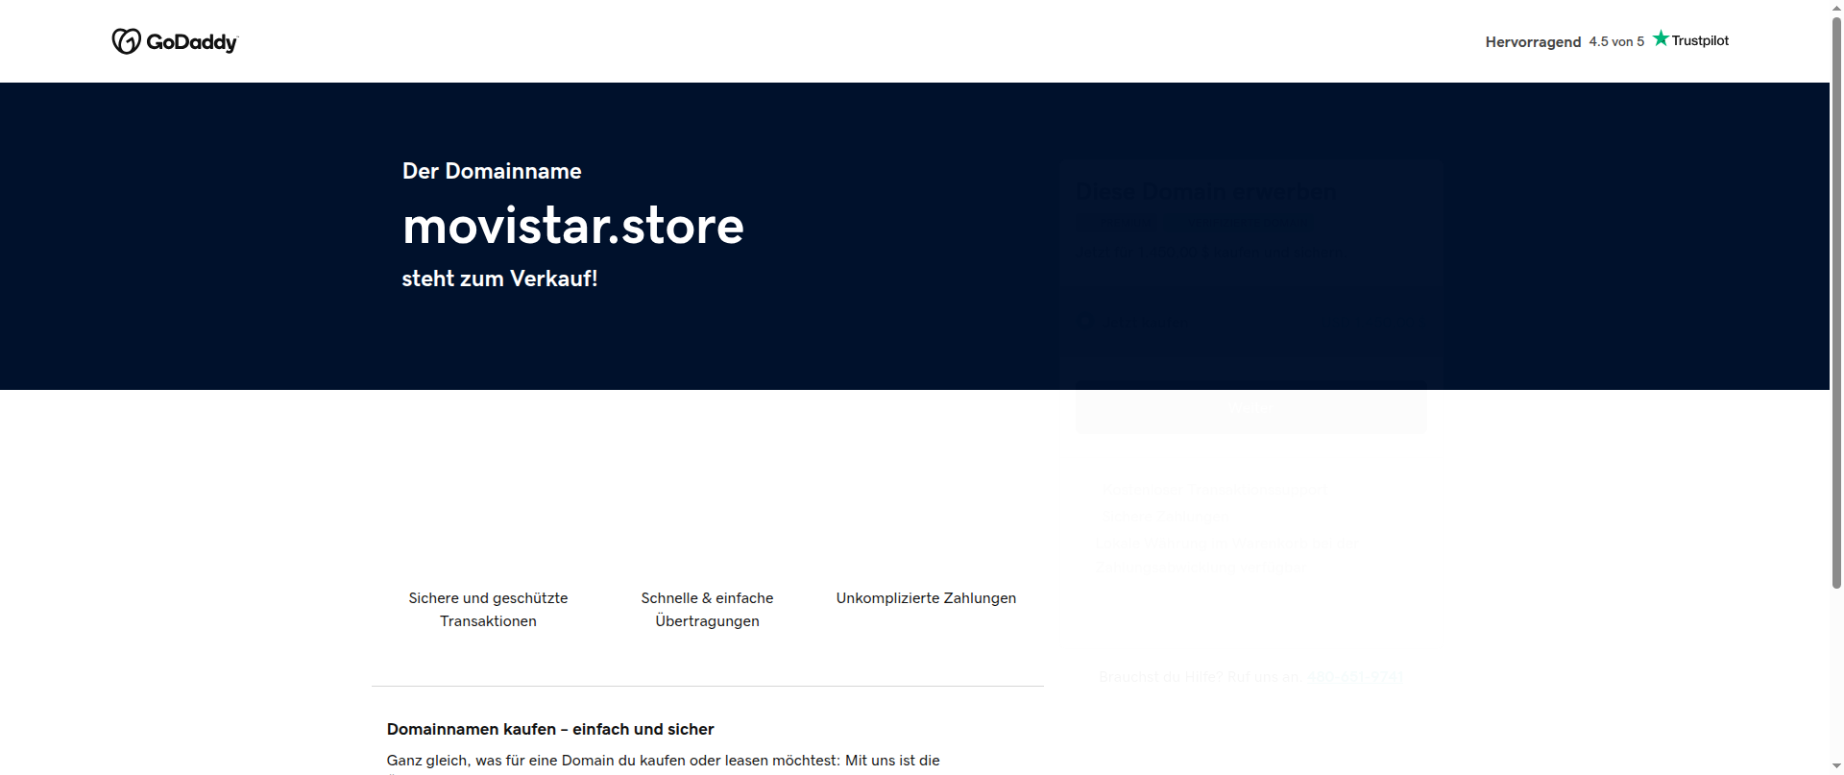The width and height of the screenshot is (1844, 775).
Task: Click 'Sichere und geschützte Transaktionen' text
Action: [x=488, y=609]
